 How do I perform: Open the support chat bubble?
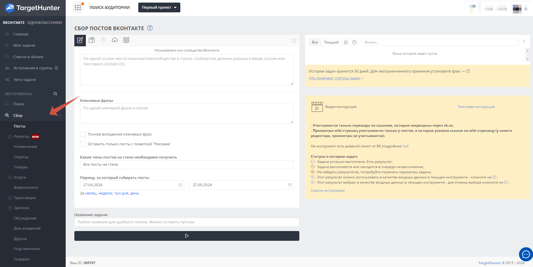526,254
